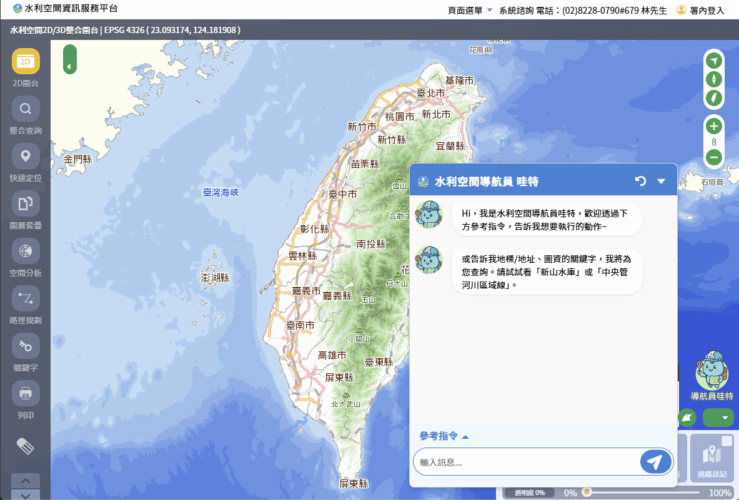Open the green dropdown under 導航員哇特

[718, 418]
